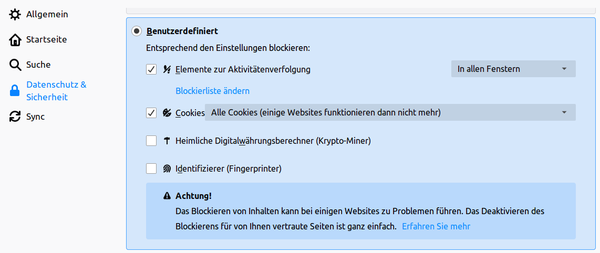Open the Allgemein settings section
The width and height of the screenshot is (600, 253).
click(47, 15)
